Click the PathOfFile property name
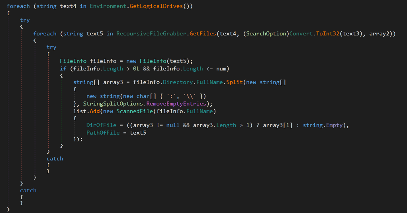 pyautogui.click(x=103, y=132)
